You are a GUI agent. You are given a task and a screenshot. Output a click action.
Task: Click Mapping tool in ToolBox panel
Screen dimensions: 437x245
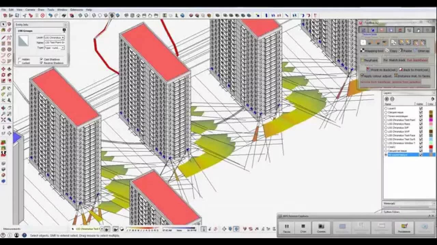pyautogui.click(x=372, y=51)
